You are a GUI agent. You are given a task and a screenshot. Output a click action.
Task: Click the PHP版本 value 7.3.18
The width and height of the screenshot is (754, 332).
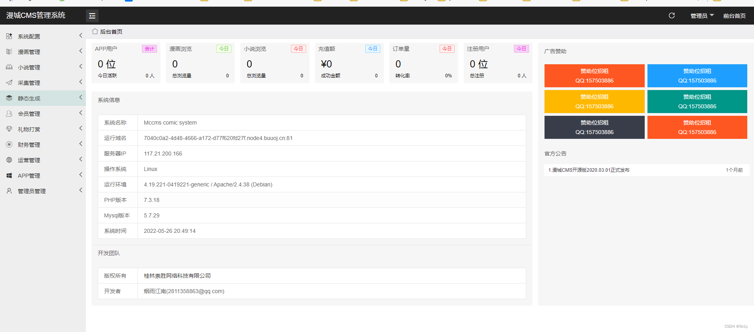pyautogui.click(x=151, y=200)
